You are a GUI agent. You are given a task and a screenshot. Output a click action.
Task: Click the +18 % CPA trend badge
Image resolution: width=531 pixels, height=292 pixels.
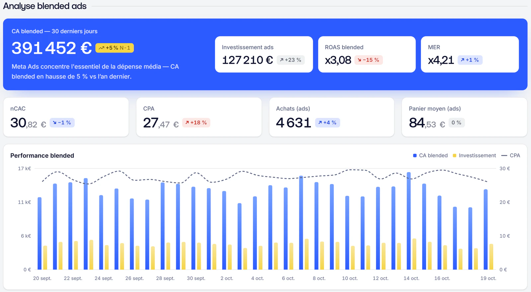pos(196,123)
